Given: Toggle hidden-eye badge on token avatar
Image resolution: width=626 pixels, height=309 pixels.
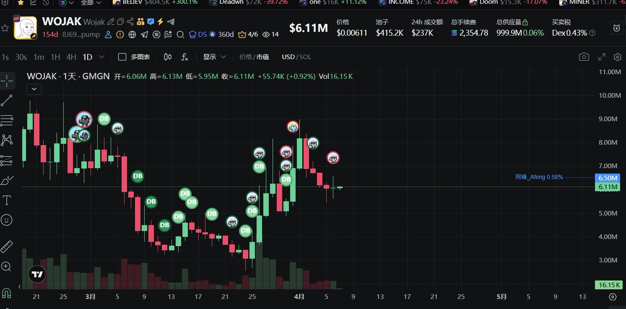Looking at the screenshot, I should click(x=17, y=19).
